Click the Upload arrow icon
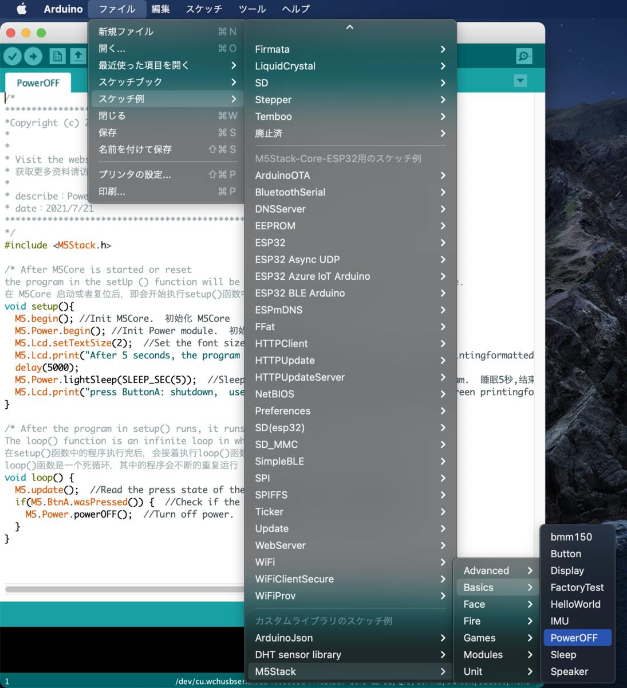The height and width of the screenshot is (688, 627). click(33, 56)
